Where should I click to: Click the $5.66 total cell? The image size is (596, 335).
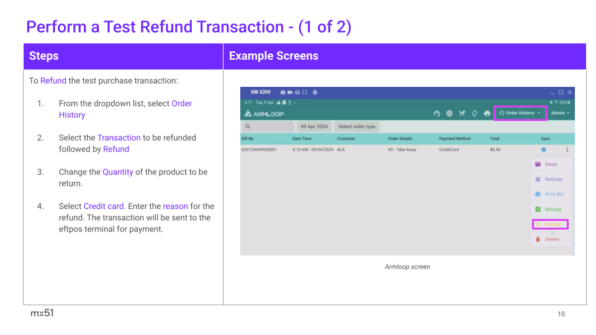click(x=495, y=150)
